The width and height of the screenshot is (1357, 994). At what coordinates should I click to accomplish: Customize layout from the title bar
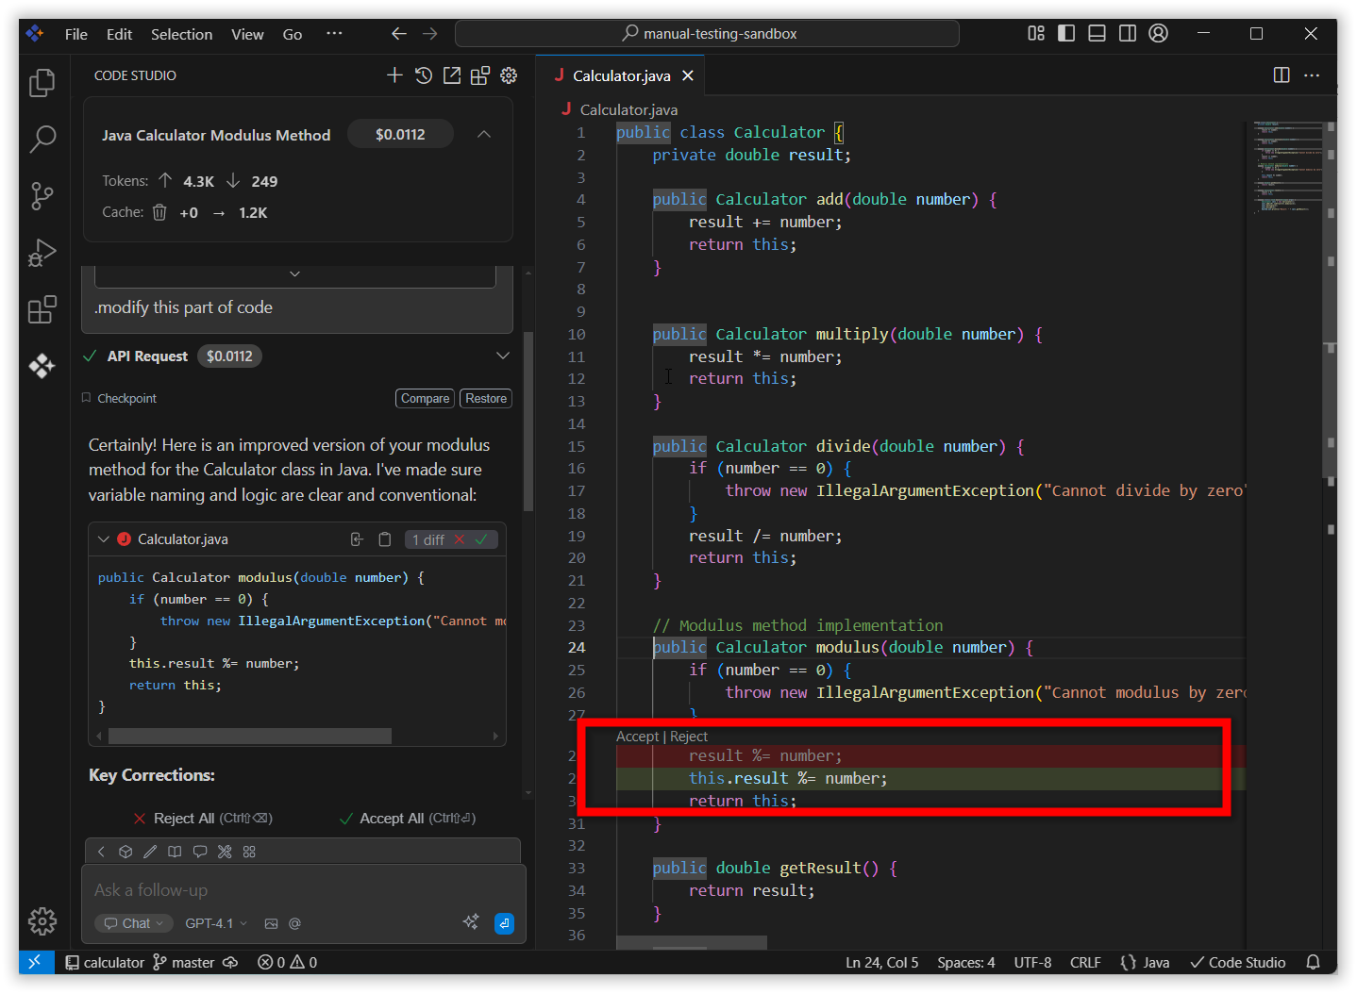(x=1036, y=33)
